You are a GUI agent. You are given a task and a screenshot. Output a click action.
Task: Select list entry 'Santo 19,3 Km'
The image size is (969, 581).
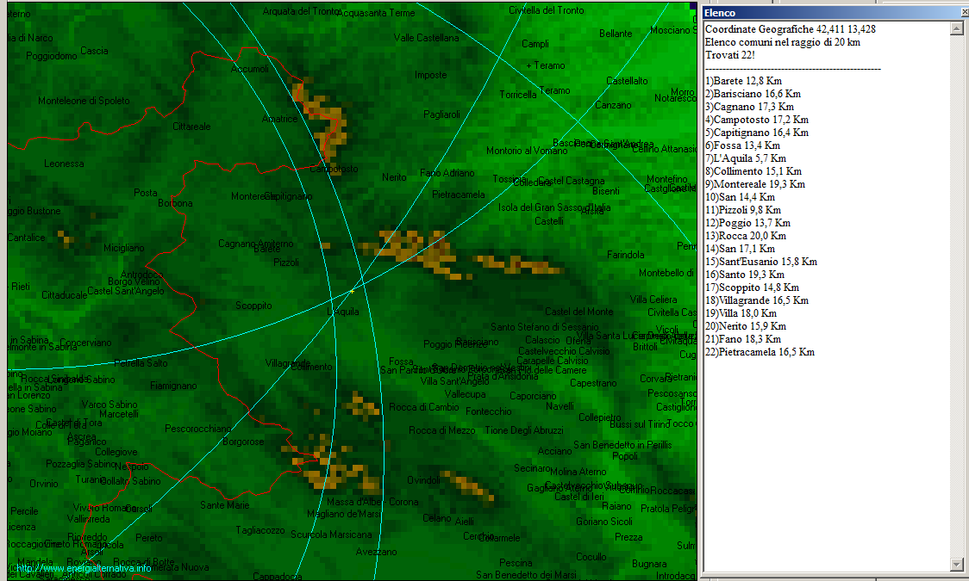(745, 275)
